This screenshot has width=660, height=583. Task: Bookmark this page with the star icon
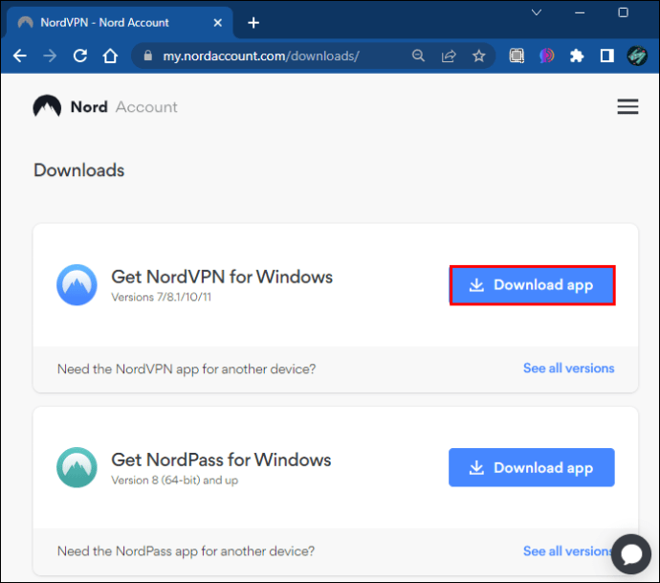click(478, 56)
